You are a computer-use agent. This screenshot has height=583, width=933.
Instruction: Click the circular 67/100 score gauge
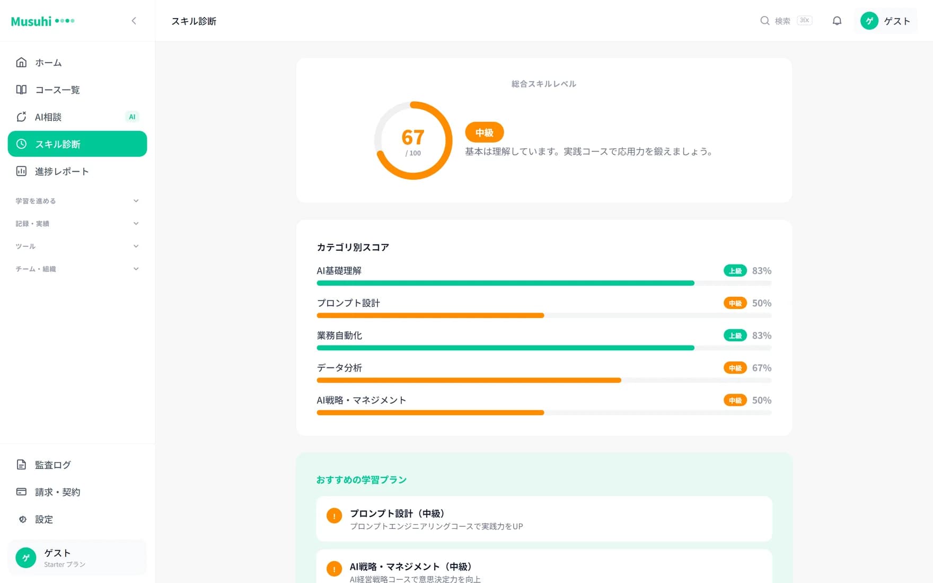tap(413, 140)
